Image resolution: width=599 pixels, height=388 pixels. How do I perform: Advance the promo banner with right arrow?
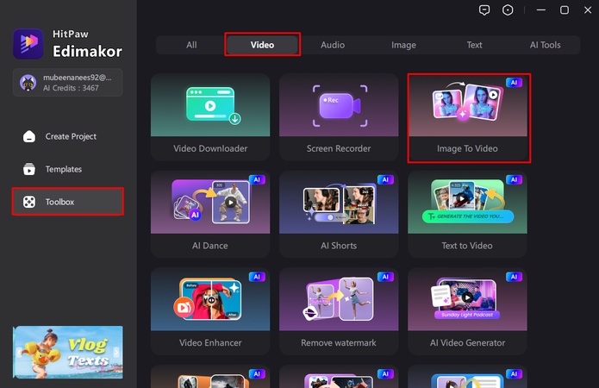[x=116, y=352]
